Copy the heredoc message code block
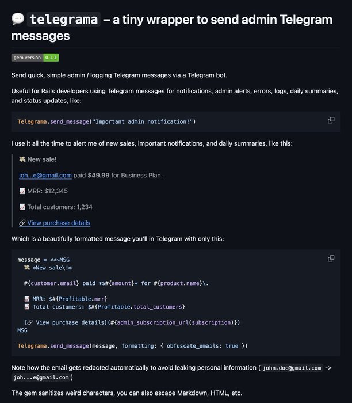This screenshot has width=352, height=403. coord(331,258)
